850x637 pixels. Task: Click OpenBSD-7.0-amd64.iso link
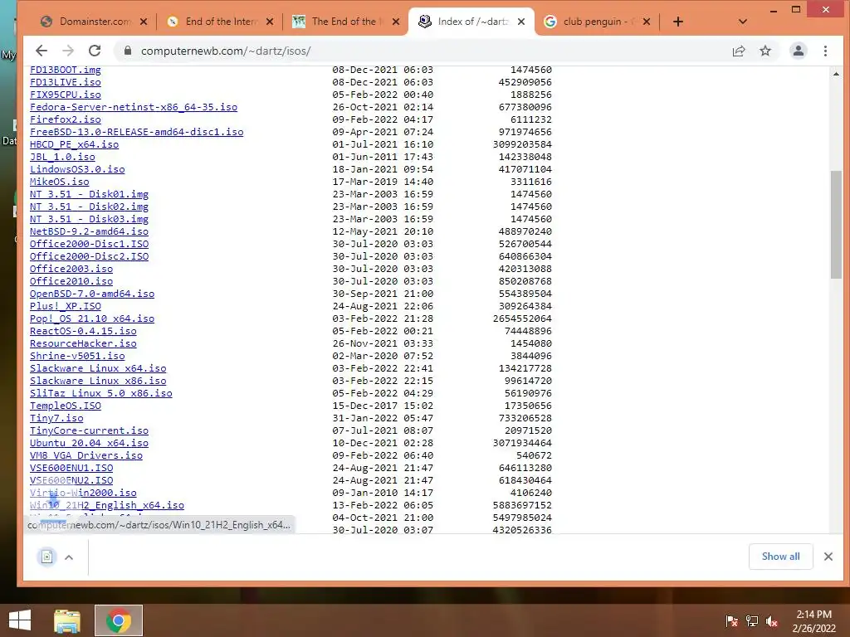tap(92, 294)
